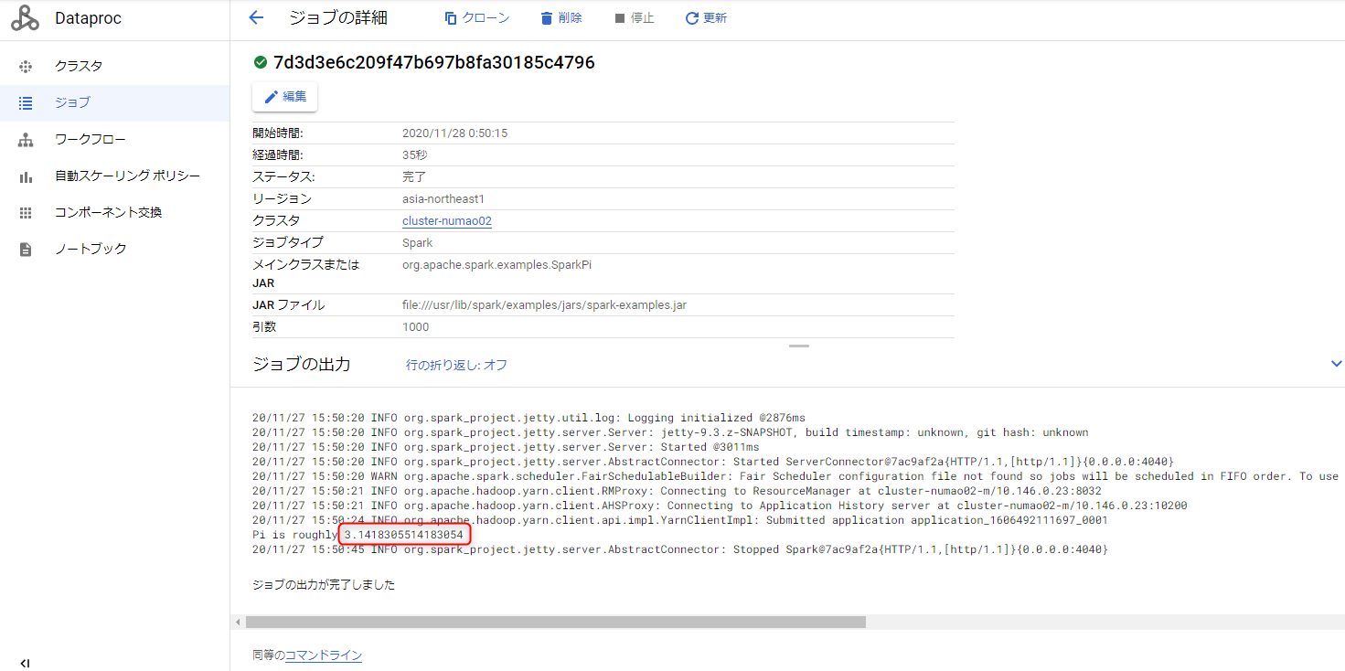Click the 停止 button

(x=634, y=18)
